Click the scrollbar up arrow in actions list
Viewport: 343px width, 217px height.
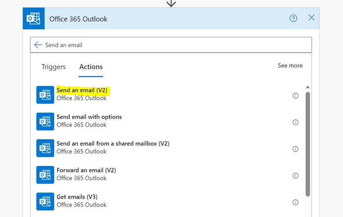click(308, 87)
